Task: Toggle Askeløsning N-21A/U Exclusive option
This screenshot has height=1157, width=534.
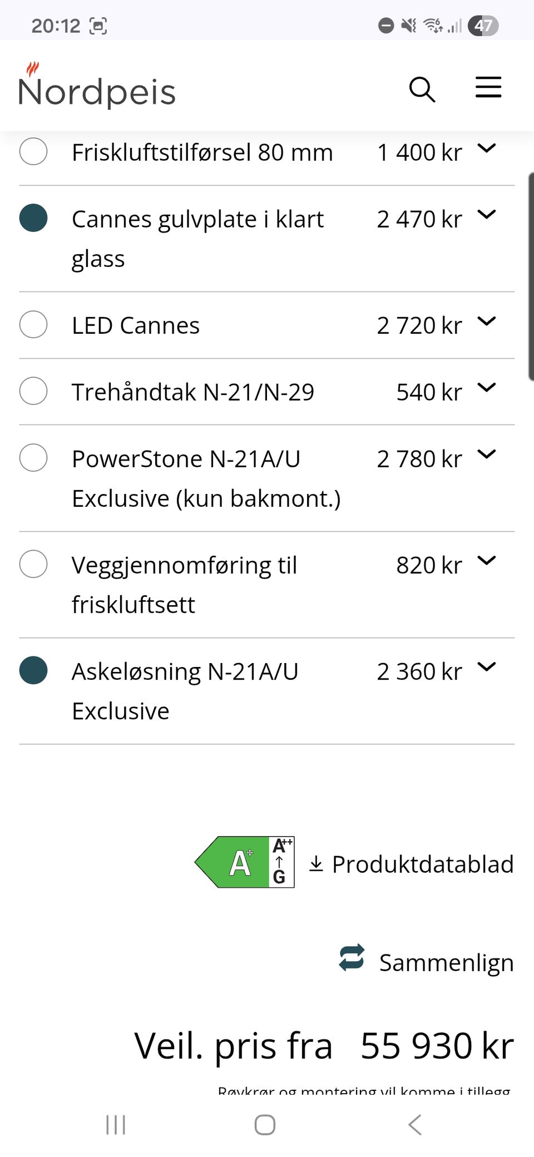Action: click(33, 670)
